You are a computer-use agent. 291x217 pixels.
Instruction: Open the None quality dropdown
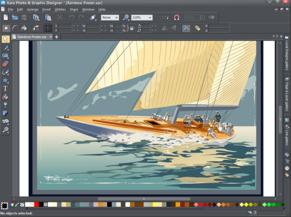point(110,17)
